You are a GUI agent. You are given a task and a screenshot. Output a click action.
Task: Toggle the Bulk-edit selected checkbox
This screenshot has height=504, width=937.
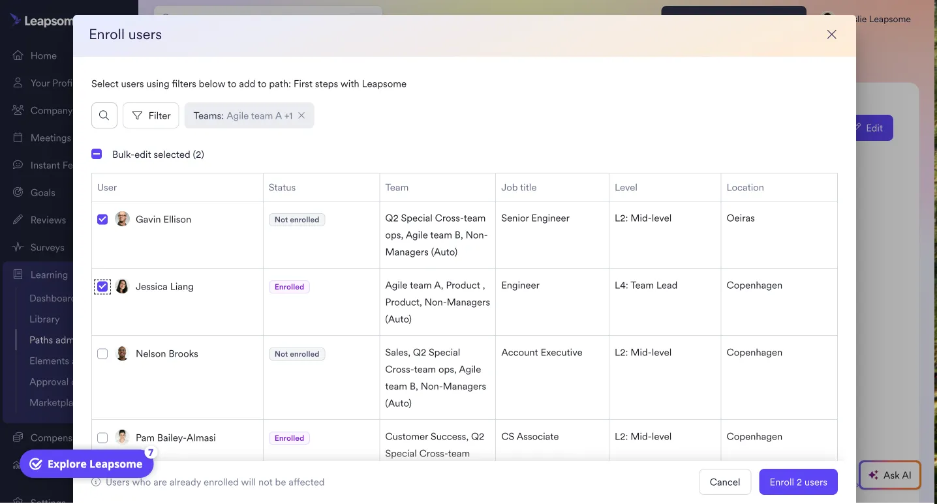pyautogui.click(x=97, y=155)
